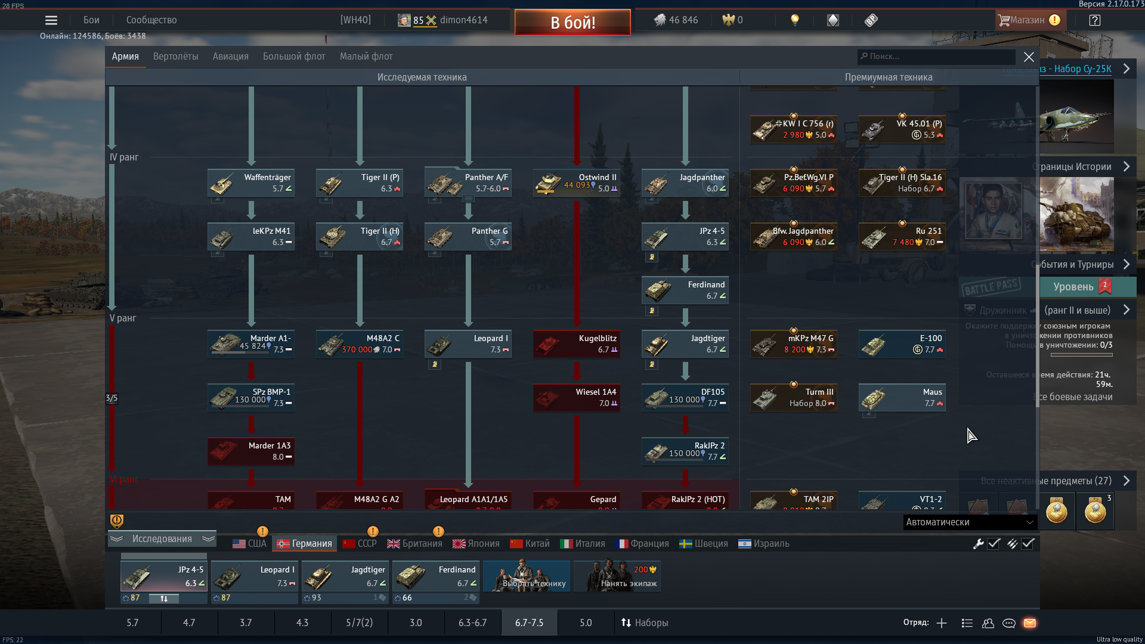Image resolution: width=1145 pixels, height=644 pixels.
Task: Switch to the Вертолёты tab
Action: click(175, 57)
